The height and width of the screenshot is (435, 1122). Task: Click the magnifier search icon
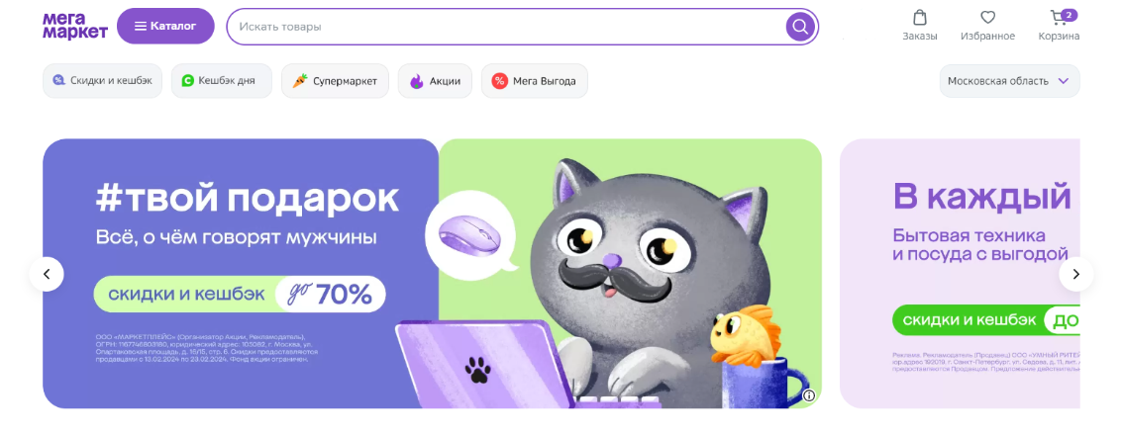800,27
